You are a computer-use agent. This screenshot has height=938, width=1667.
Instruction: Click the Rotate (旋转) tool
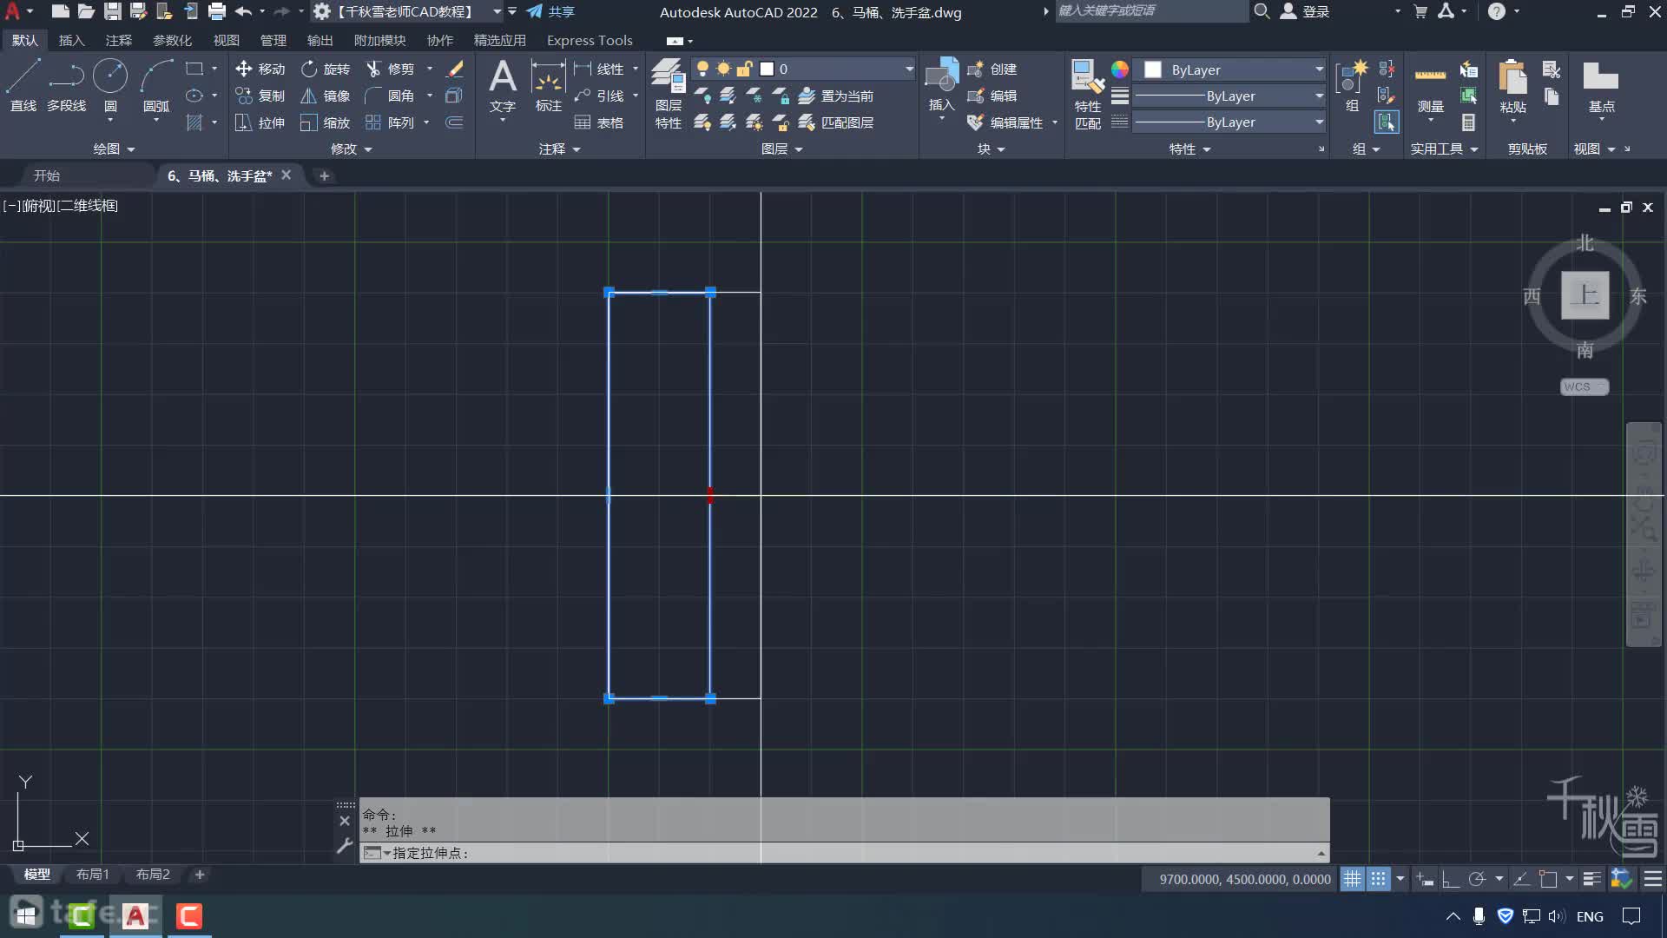(326, 69)
